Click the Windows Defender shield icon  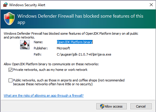(x=9, y=19)
